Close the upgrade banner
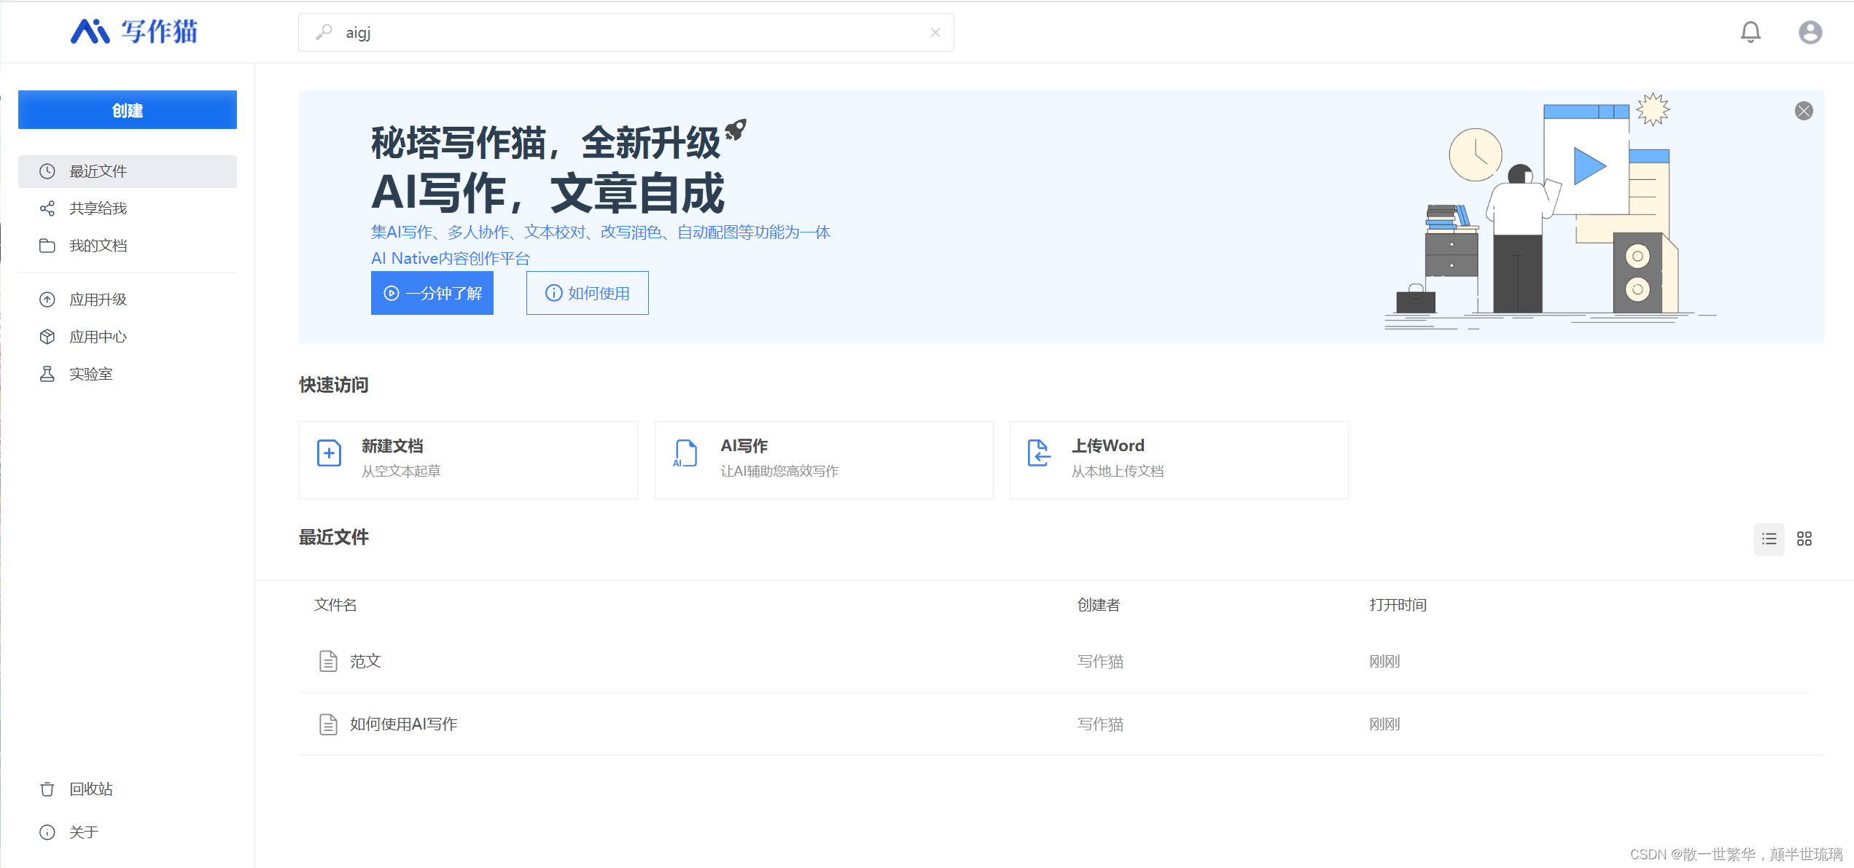Viewport: 1854px width, 868px height. click(1804, 111)
